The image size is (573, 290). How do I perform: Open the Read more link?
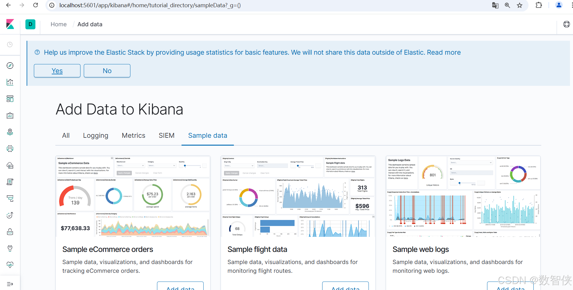(x=444, y=52)
